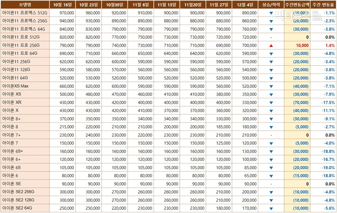Click the down arrow in the 아이폰11 프로맥스 64G row
The height and width of the screenshot is (213, 337).
(x=271, y=29)
